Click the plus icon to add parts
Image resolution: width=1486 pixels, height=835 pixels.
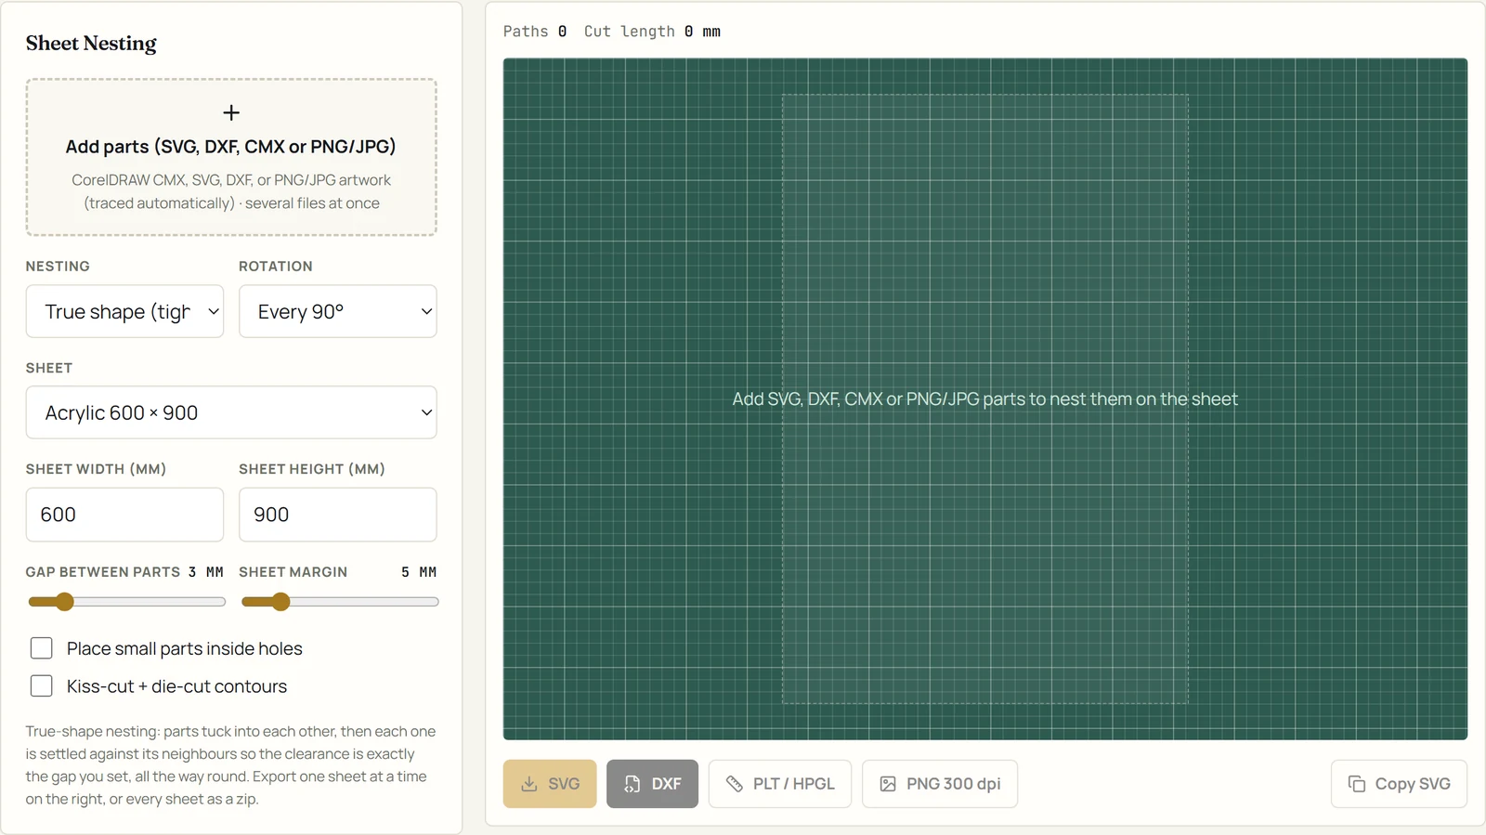coord(231,112)
